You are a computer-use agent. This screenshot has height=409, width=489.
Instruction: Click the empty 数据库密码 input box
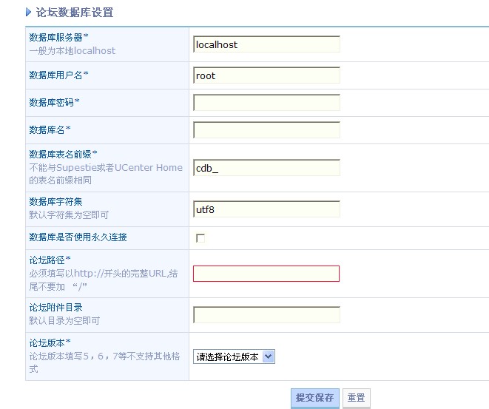266,103
